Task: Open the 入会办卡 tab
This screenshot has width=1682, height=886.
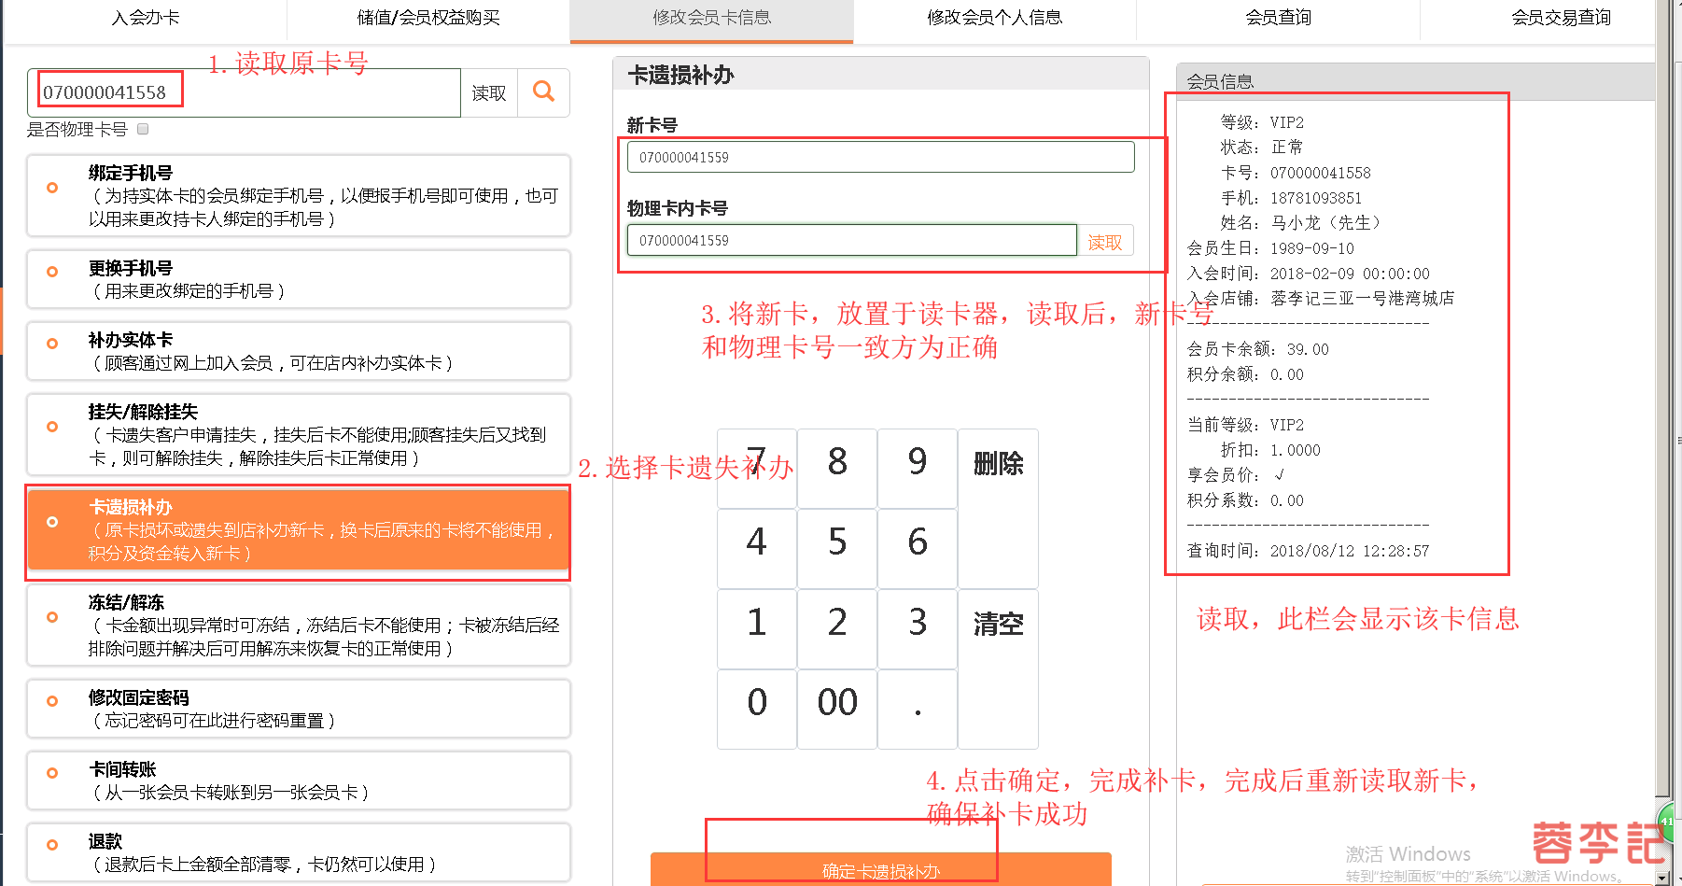Action: pos(146,18)
